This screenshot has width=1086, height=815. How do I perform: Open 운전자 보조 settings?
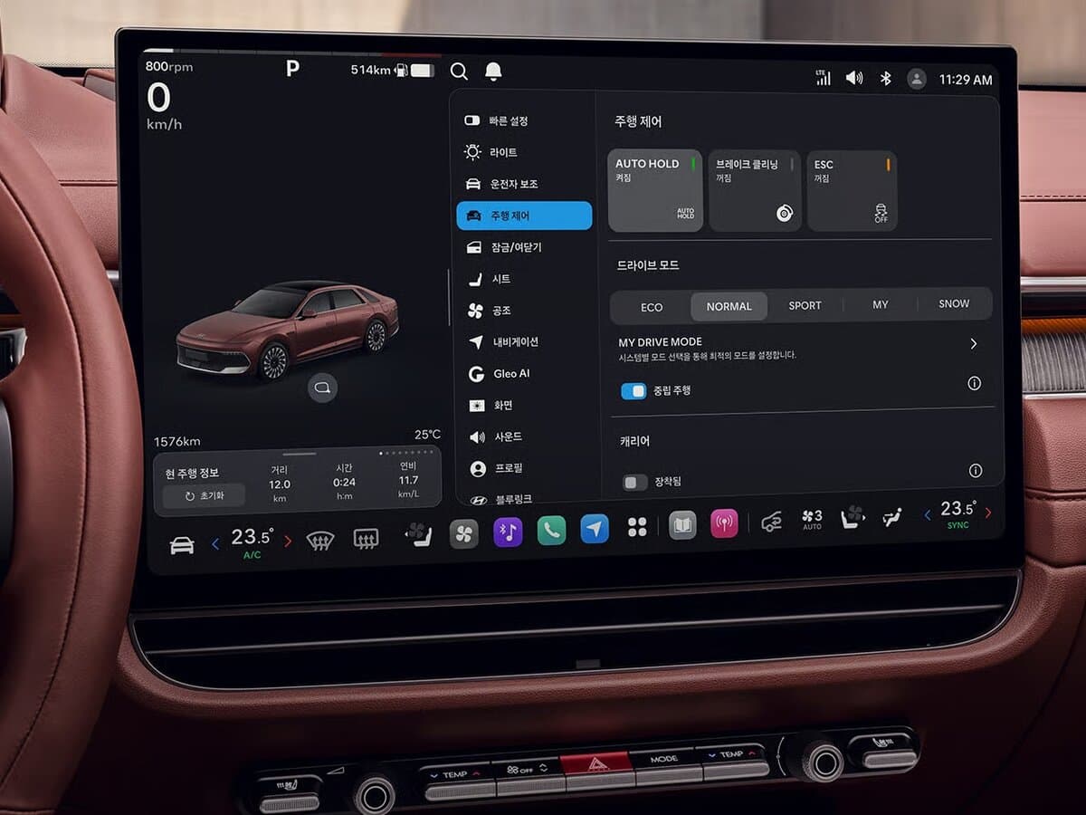click(525, 184)
